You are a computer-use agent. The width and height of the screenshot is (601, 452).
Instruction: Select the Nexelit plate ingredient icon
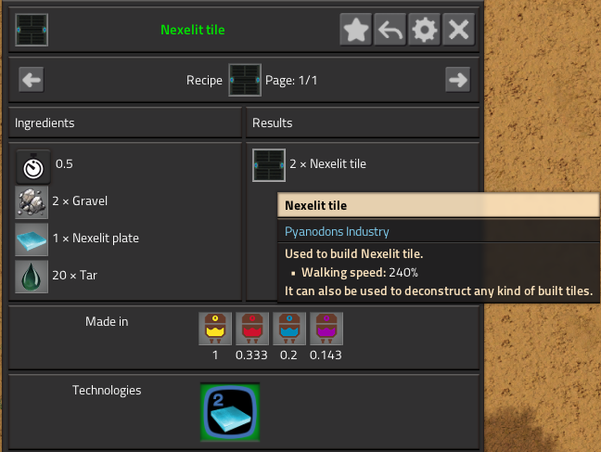click(32, 239)
